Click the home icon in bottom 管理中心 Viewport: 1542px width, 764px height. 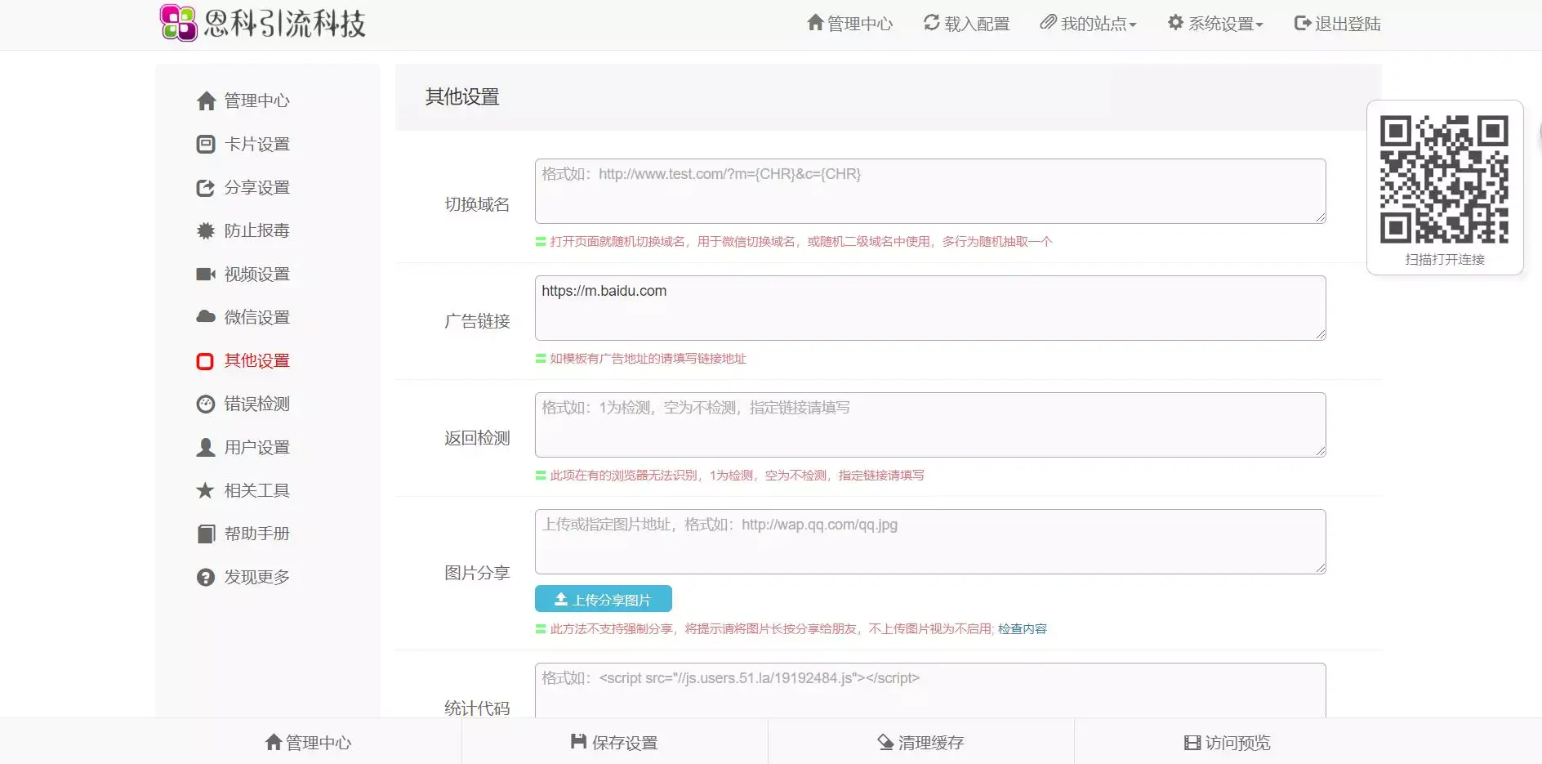click(274, 742)
